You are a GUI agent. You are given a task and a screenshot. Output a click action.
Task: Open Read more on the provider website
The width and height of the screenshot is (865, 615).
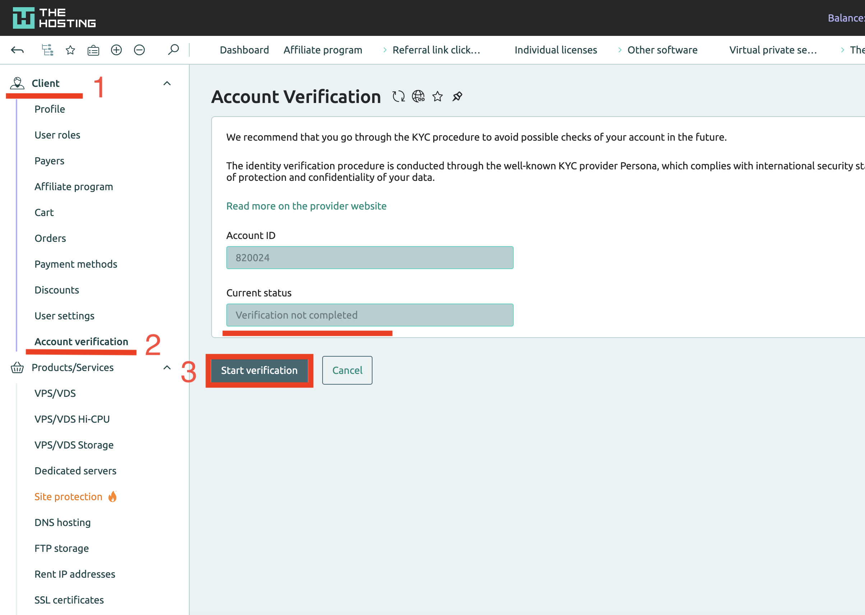(306, 206)
